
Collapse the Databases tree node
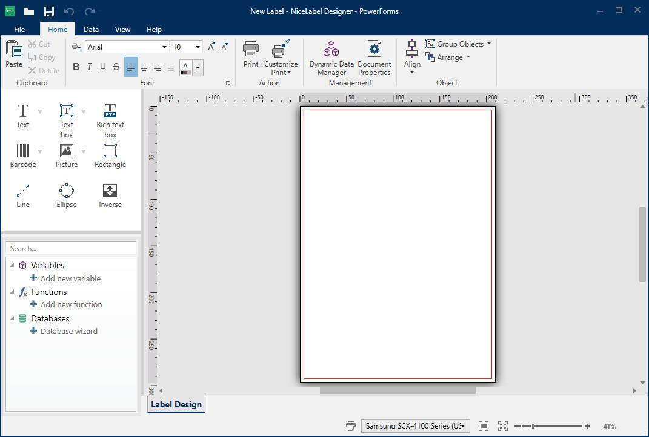[x=12, y=318]
